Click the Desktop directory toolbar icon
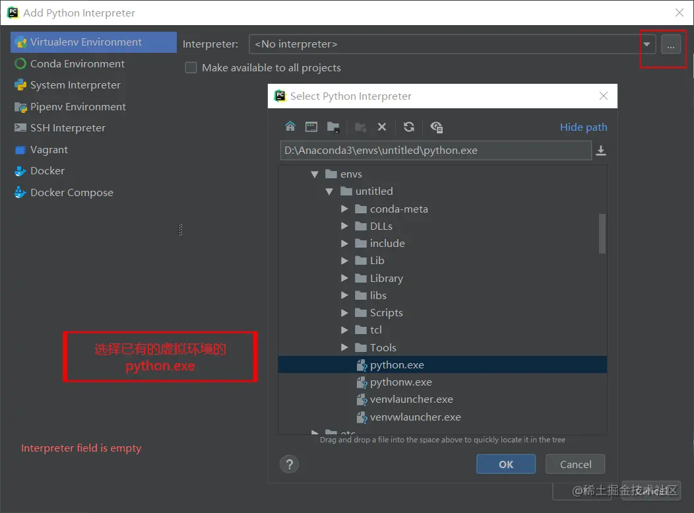The image size is (694, 513). tap(311, 127)
